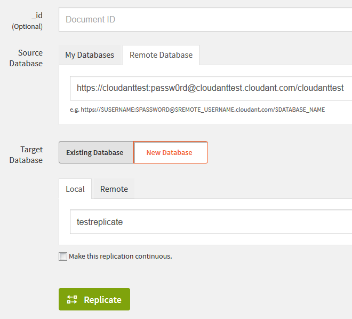Screen dimensions: 352x319
Task: Click the Document ID input field
Action: tap(205, 19)
